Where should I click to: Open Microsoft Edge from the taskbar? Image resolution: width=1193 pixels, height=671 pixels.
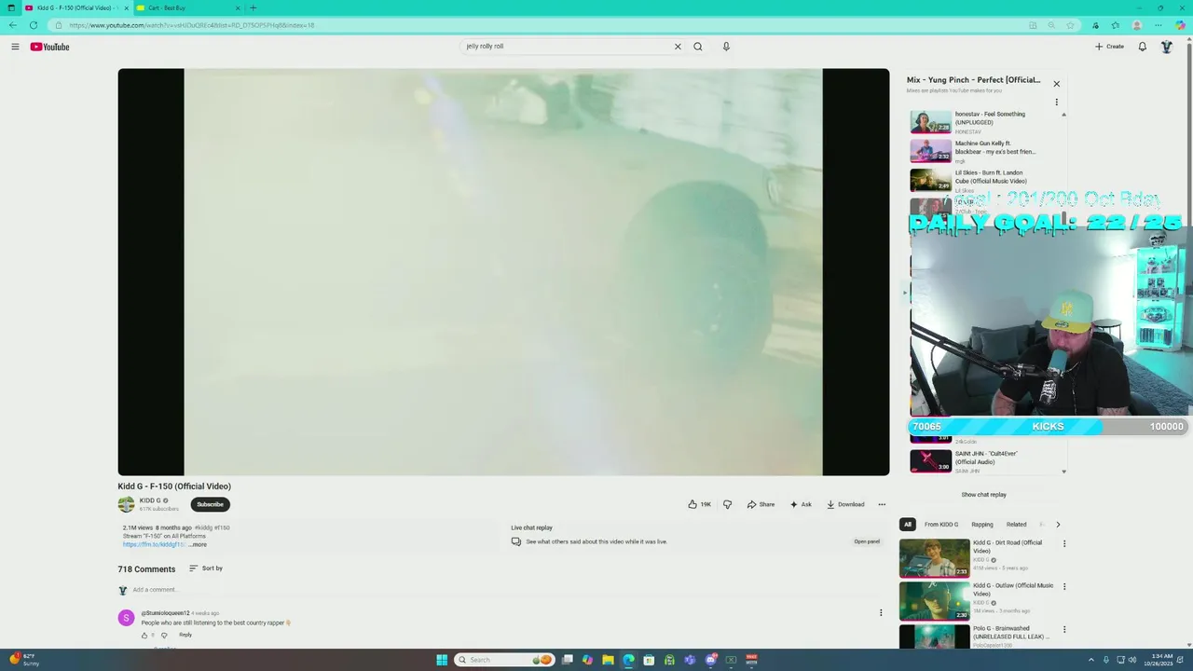point(628,660)
